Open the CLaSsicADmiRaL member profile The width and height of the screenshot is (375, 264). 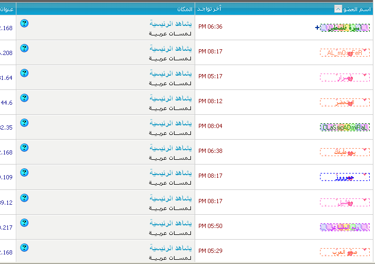click(x=344, y=128)
